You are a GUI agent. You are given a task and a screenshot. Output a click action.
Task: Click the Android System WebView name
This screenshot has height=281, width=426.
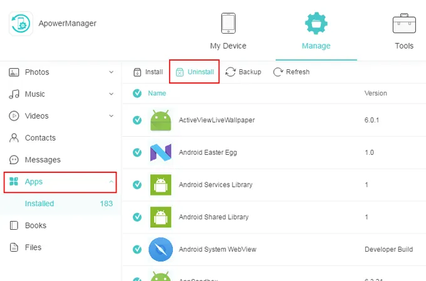(x=217, y=249)
